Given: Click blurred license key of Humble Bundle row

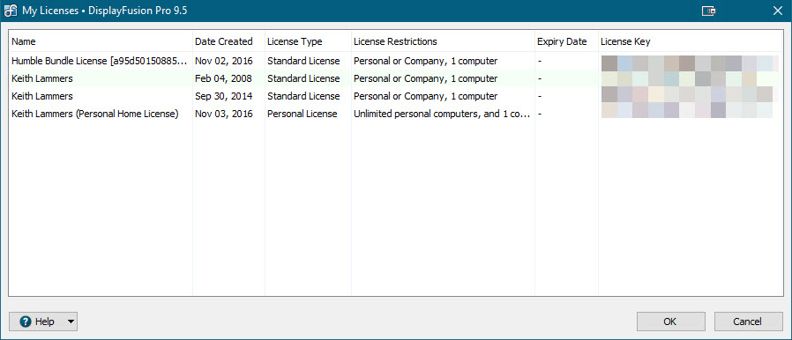Looking at the screenshot, I should (690, 63).
